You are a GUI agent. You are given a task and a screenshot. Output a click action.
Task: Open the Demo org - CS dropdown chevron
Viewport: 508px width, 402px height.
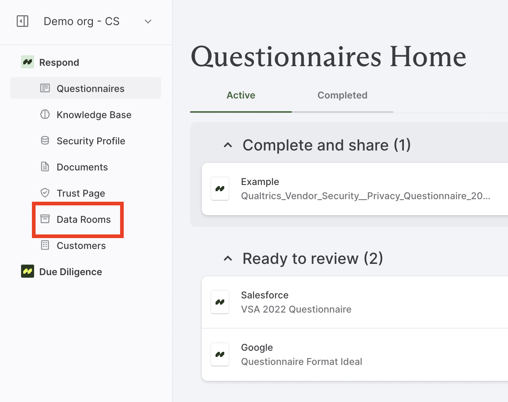click(x=148, y=21)
